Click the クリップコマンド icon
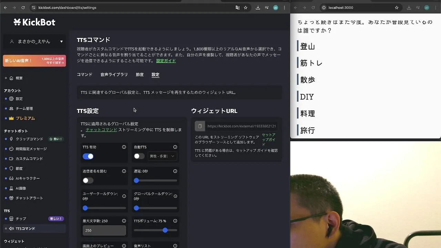441x248 pixels. [x=11, y=139]
